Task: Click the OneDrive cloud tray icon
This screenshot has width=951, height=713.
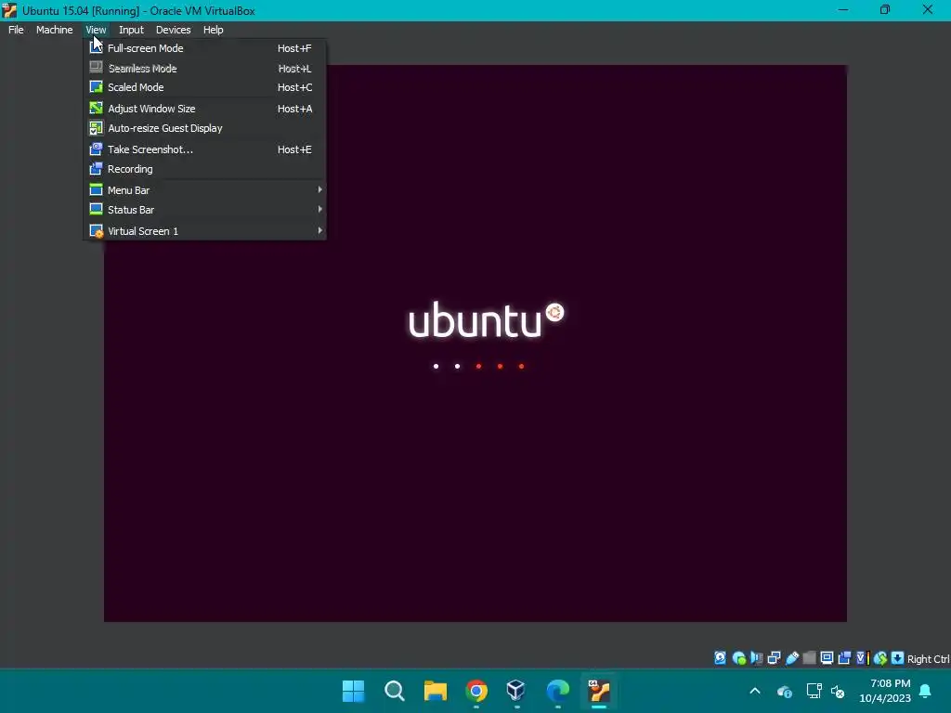Action: 784,691
